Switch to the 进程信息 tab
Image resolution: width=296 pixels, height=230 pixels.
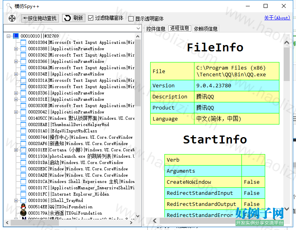pyautogui.click(x=180, y=28)
